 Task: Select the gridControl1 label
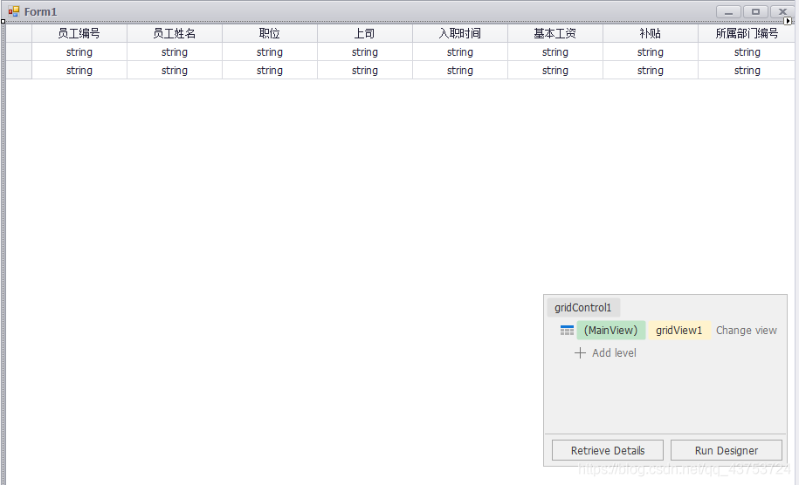[583, 307]
